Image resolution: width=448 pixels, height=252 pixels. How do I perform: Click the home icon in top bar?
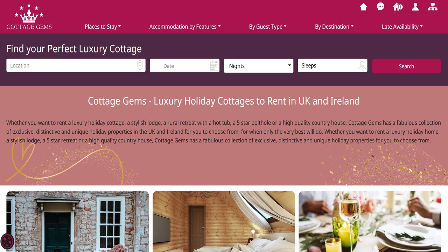pos(363,7)
